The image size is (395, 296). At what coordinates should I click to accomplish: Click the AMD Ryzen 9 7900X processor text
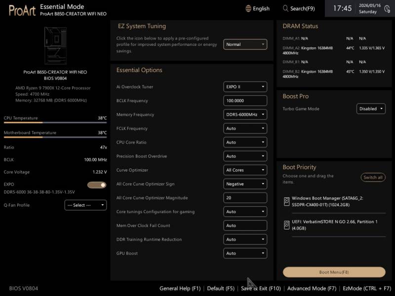[x=53, y=88]
